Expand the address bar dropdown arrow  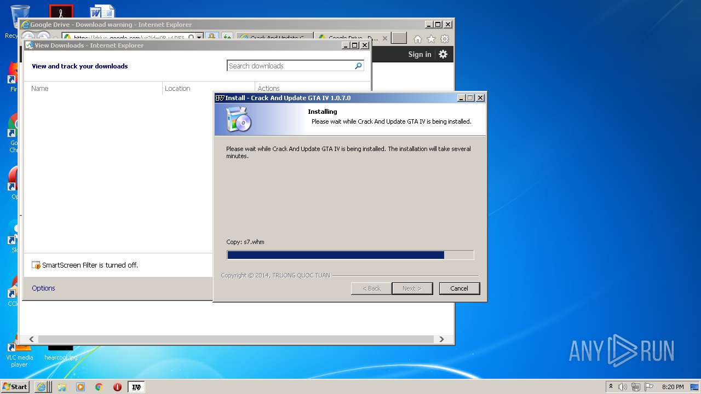click(199, 37)
